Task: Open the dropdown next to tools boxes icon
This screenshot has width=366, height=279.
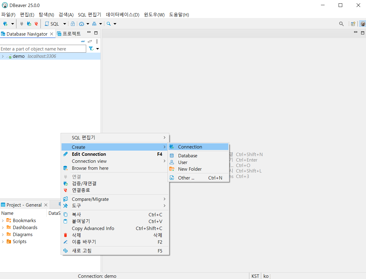Action: 100,24
